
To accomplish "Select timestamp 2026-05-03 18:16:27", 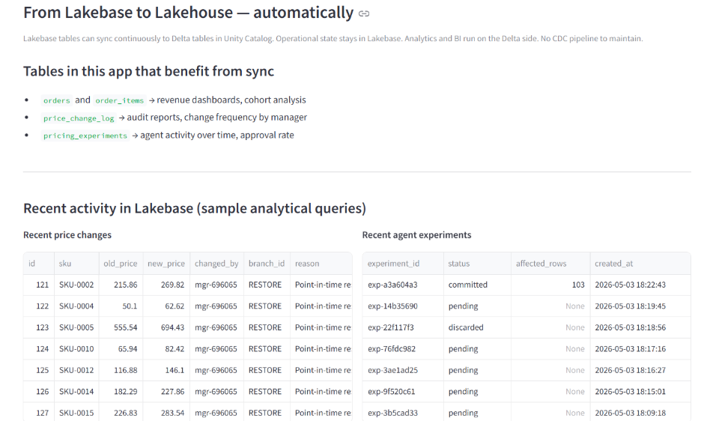I will tap(640, 371).
